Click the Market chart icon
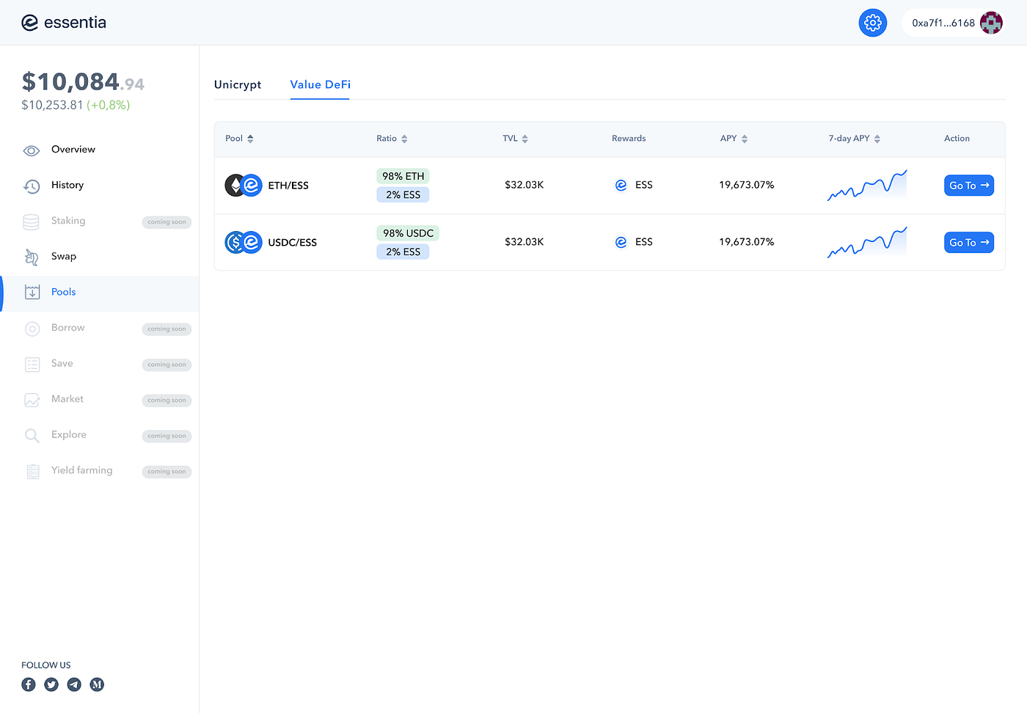Screen dimensions: 1027x713 (x=32, y=400)
